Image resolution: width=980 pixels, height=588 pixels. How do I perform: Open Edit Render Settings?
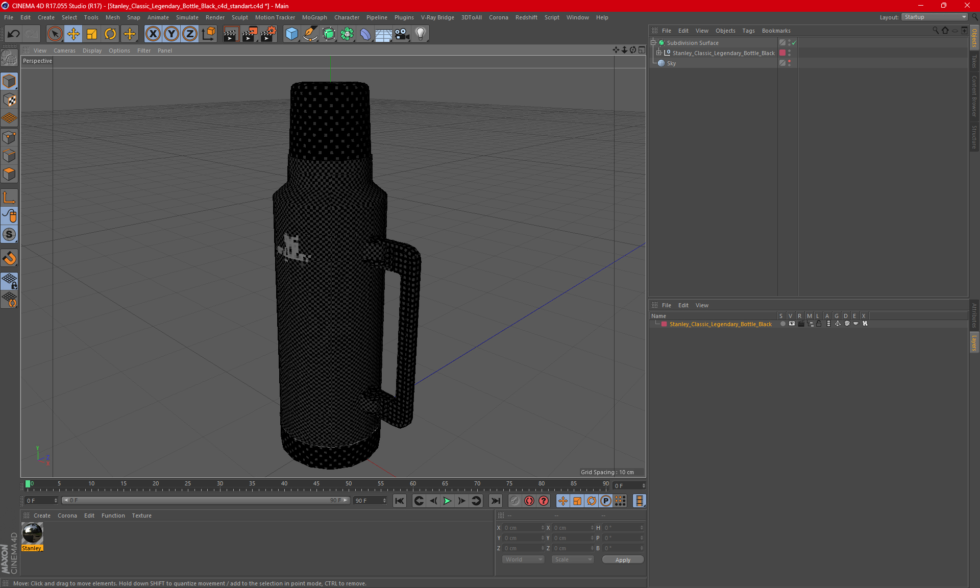coord(268,34)
